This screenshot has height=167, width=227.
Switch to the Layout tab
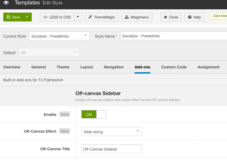coord(87,67)
